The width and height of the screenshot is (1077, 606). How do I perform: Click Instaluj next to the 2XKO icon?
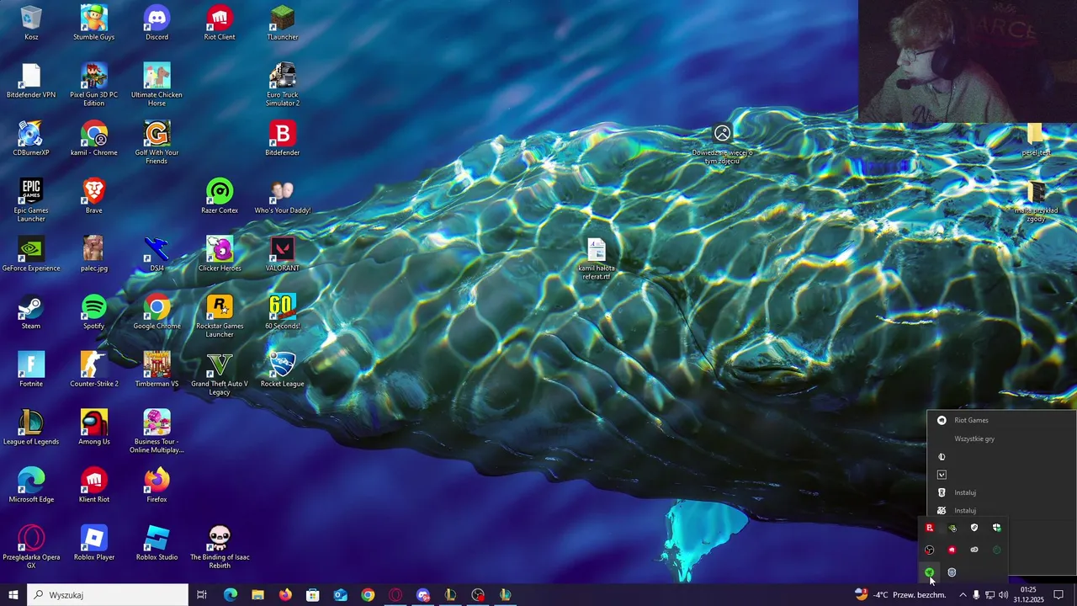pos(965,511)
